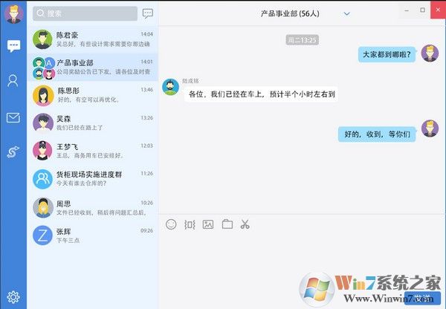446x309 pixels.
Task: Select chat with 张辉
Action: 93,235
